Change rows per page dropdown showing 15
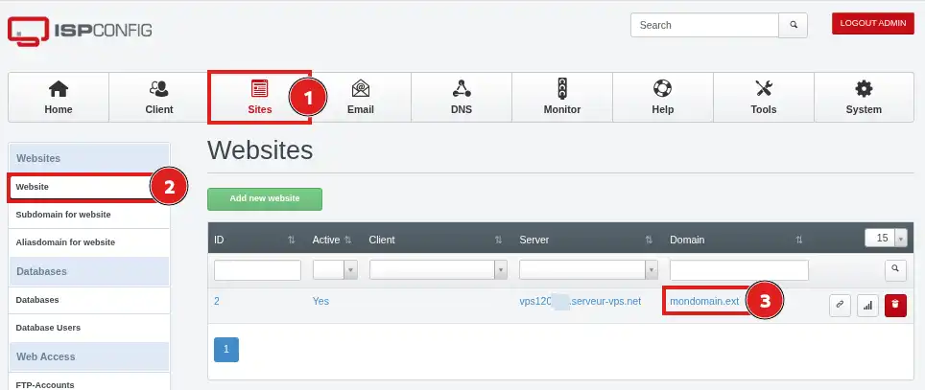The height and width of the screenshot is (390, 925). click(x=886, y=238)
